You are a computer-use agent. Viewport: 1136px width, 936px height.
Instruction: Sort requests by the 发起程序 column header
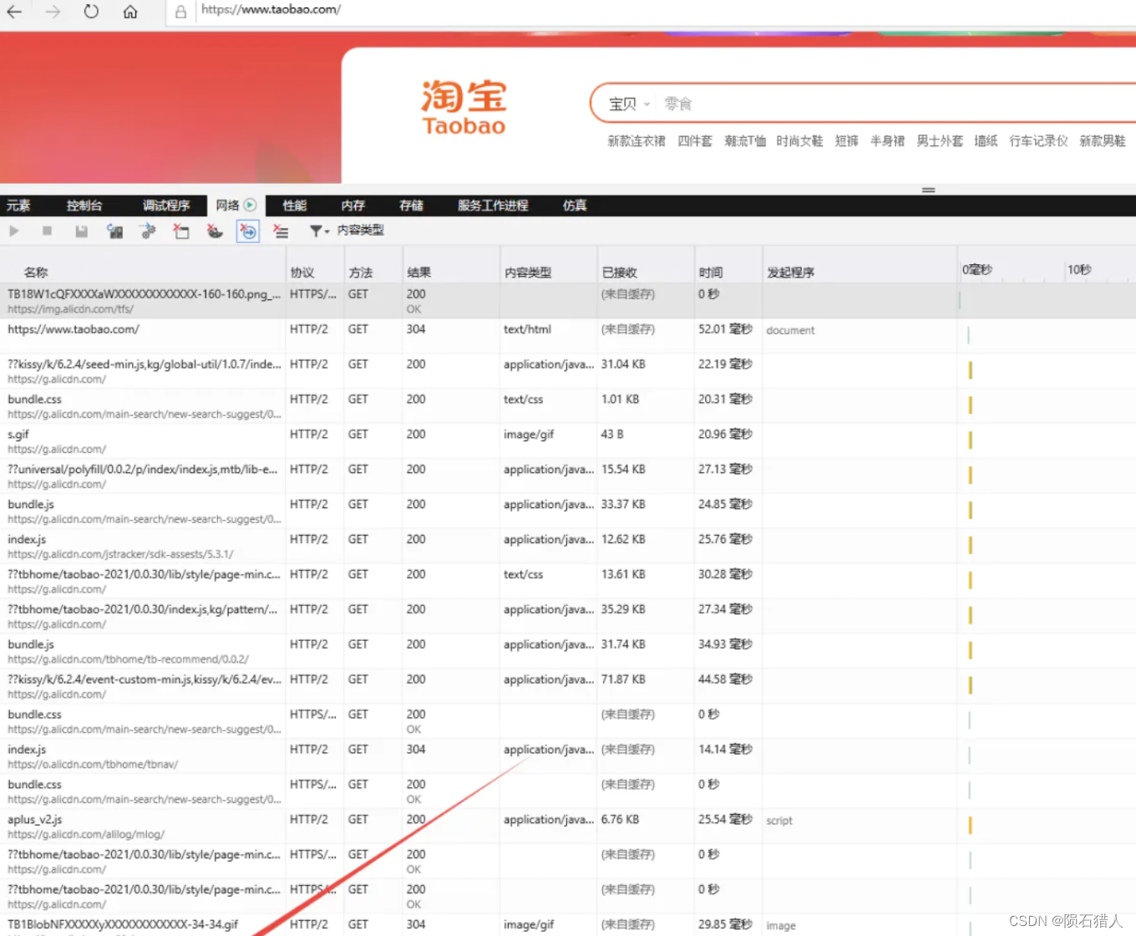coord(790,272)
